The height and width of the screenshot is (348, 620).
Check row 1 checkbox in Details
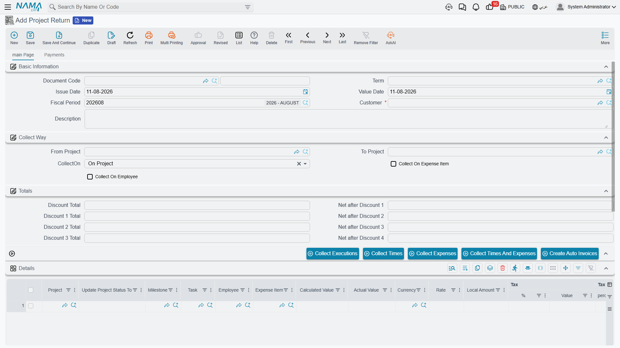point(31,306)
